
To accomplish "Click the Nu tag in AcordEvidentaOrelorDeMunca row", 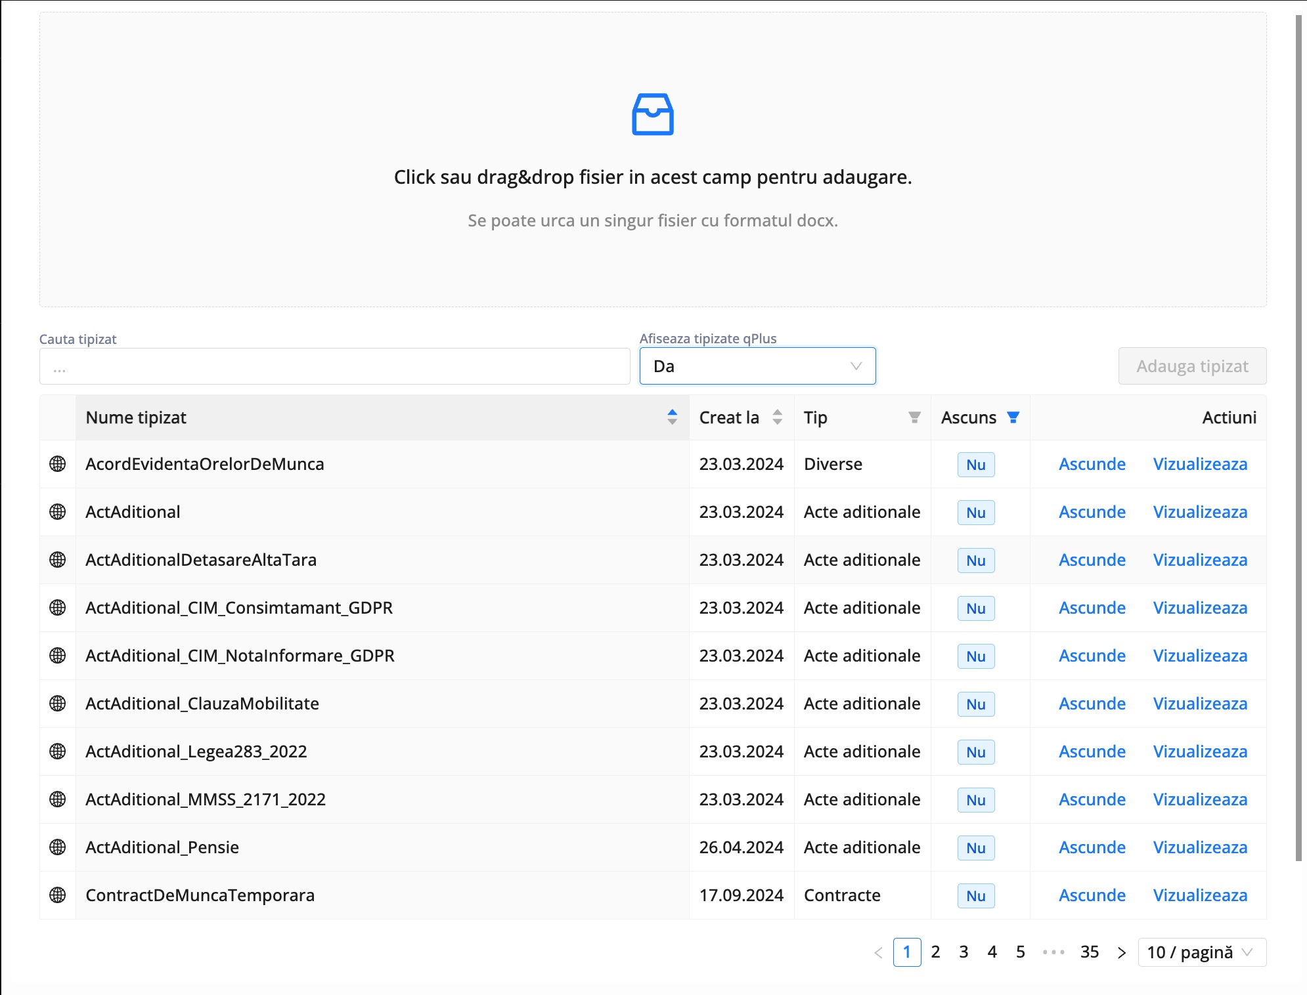I will tap(976, 465).
